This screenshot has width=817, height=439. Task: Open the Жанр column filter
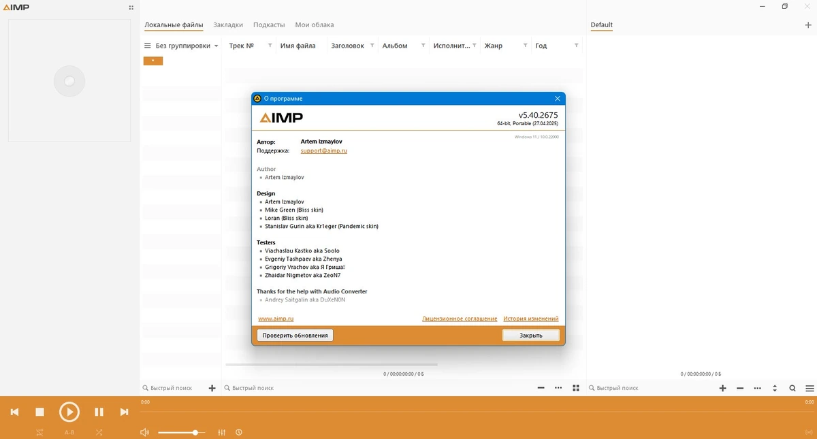click(525, 46)
